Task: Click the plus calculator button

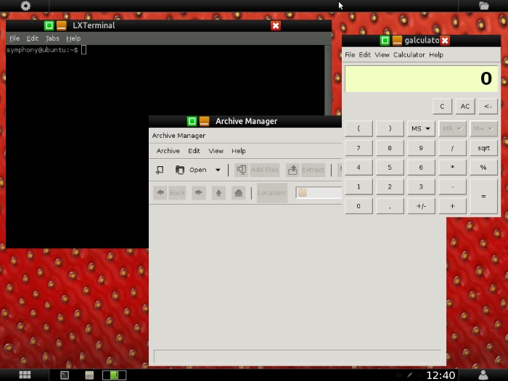Action: (452, 206)
